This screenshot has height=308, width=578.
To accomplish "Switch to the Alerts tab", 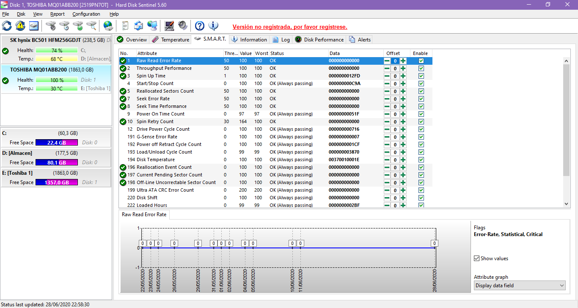I will pos(360,39).
